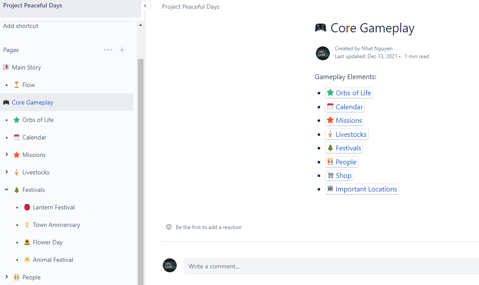Open the Calendar link in Gameplay Elements

349,107
